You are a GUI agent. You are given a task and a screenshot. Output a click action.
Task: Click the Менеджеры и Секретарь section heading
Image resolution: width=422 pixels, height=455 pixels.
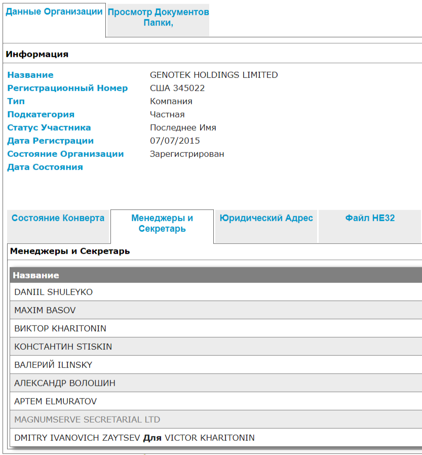pos(70,251)
